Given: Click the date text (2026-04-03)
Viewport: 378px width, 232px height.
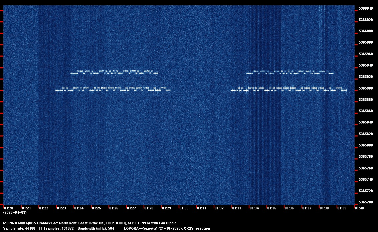Looking at the screenshot, I should (x=15, y=212).
